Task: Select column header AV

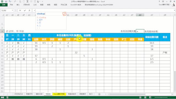Action: (x=152, y=15)
